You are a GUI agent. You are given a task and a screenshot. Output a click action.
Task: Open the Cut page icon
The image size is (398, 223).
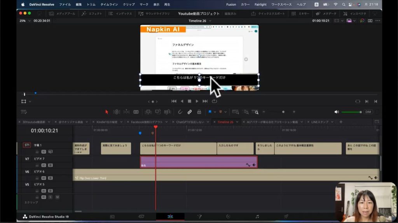tap(141, 216)
